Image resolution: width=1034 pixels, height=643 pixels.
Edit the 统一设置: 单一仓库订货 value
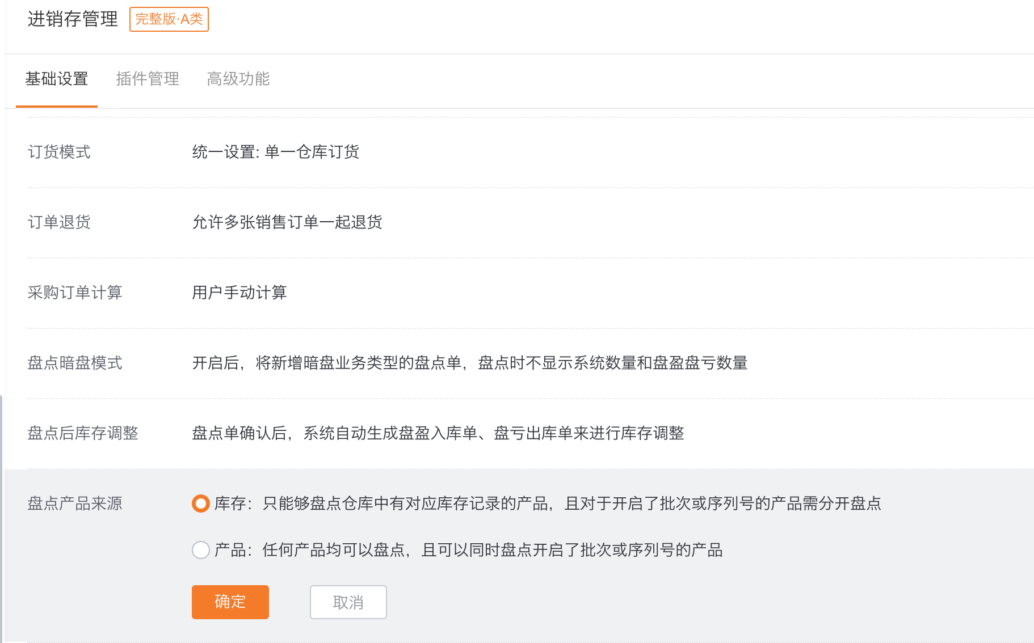point(275,152)
